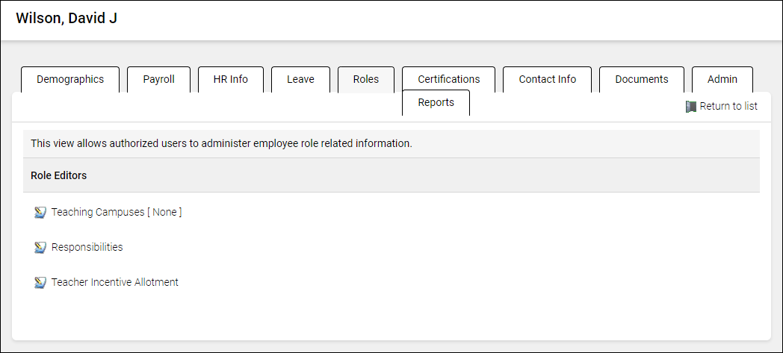
Task: View the Certifications tab
Action: coord(449,80)
